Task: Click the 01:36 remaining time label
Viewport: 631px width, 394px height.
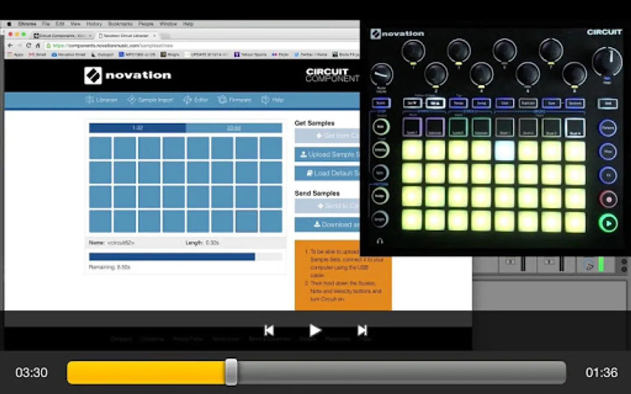Action: pyautogui.click(x=602, y=373)
